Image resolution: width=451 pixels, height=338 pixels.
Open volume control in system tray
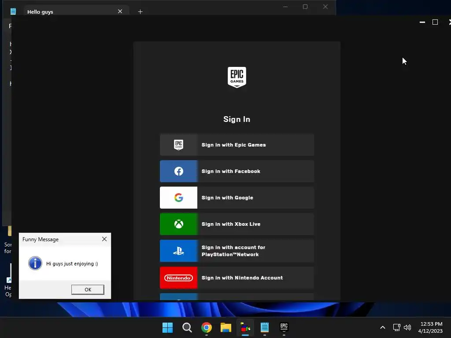point(407,327)
